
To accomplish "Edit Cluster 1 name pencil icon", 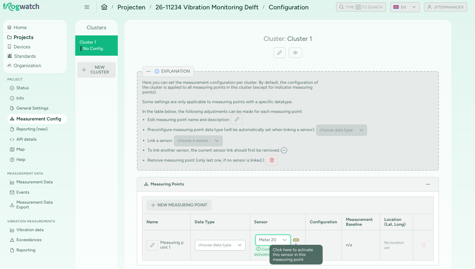I will click(x=280, y=53).
